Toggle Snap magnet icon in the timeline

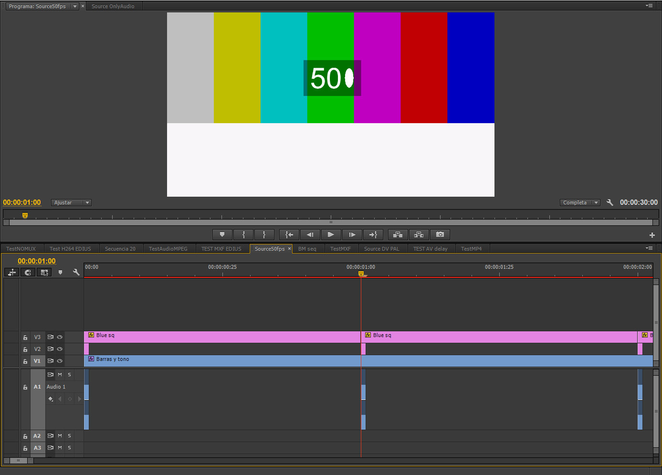pyautogui.click(x=28, y=272)
